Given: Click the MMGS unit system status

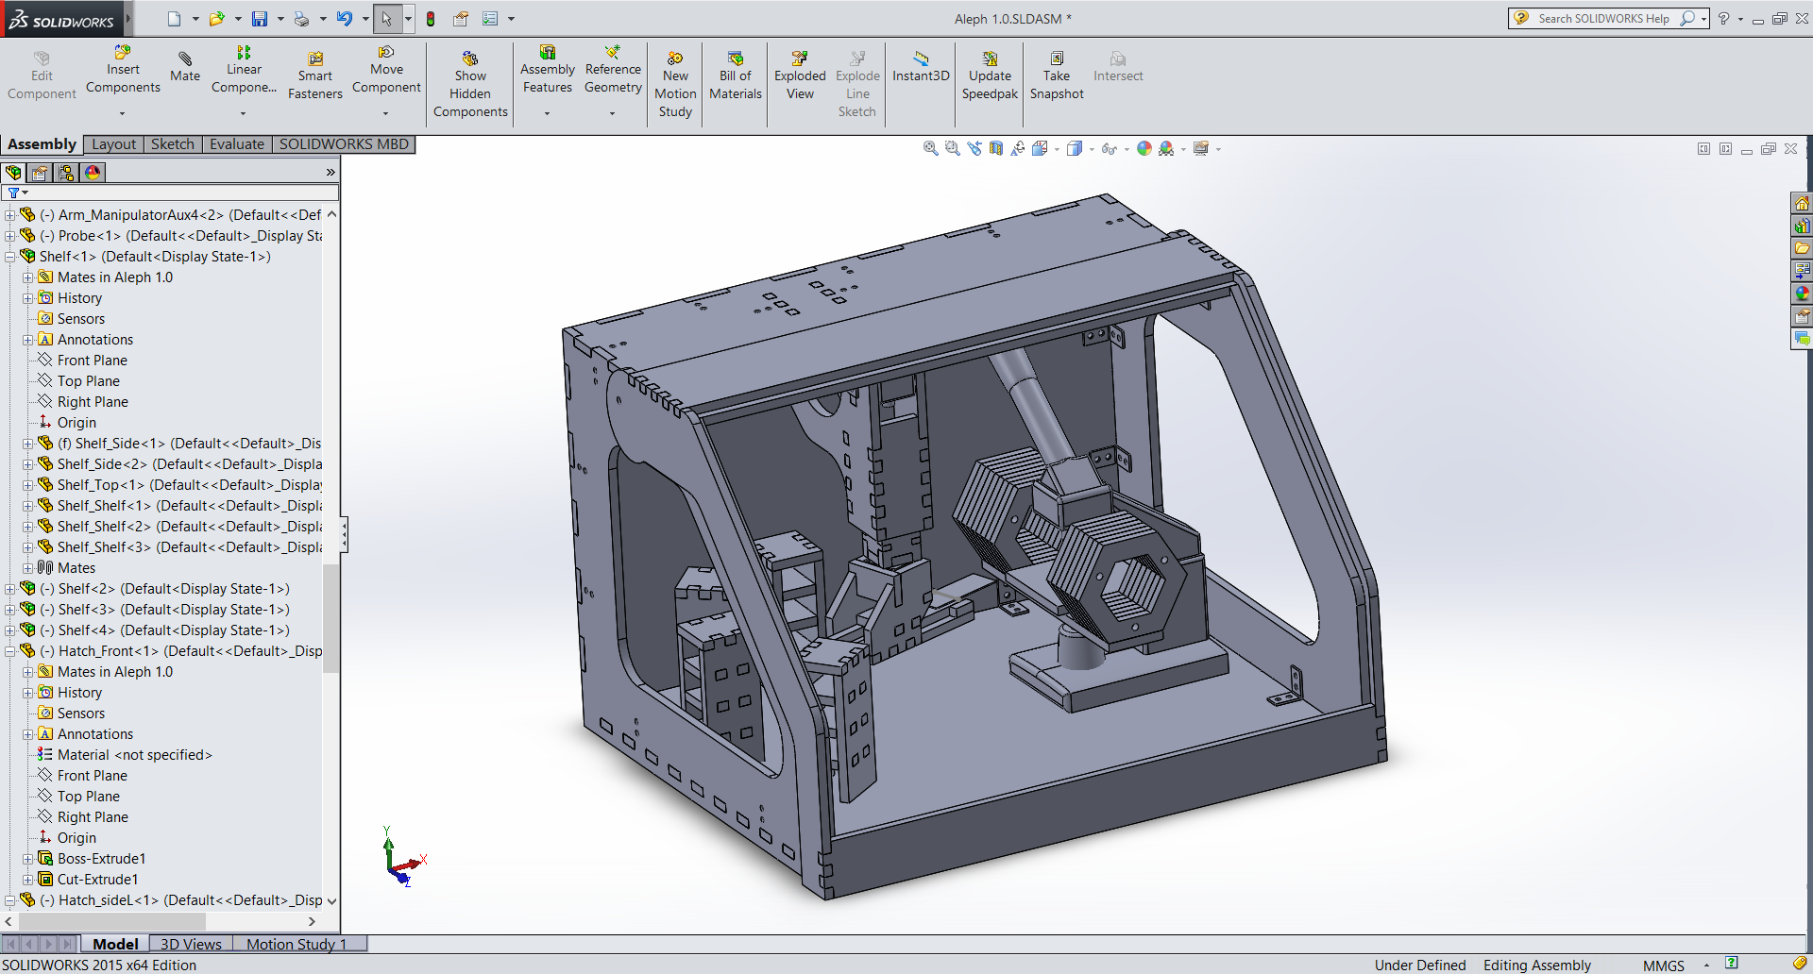Looking at the screenshot, I should [x=1663, y=965].
